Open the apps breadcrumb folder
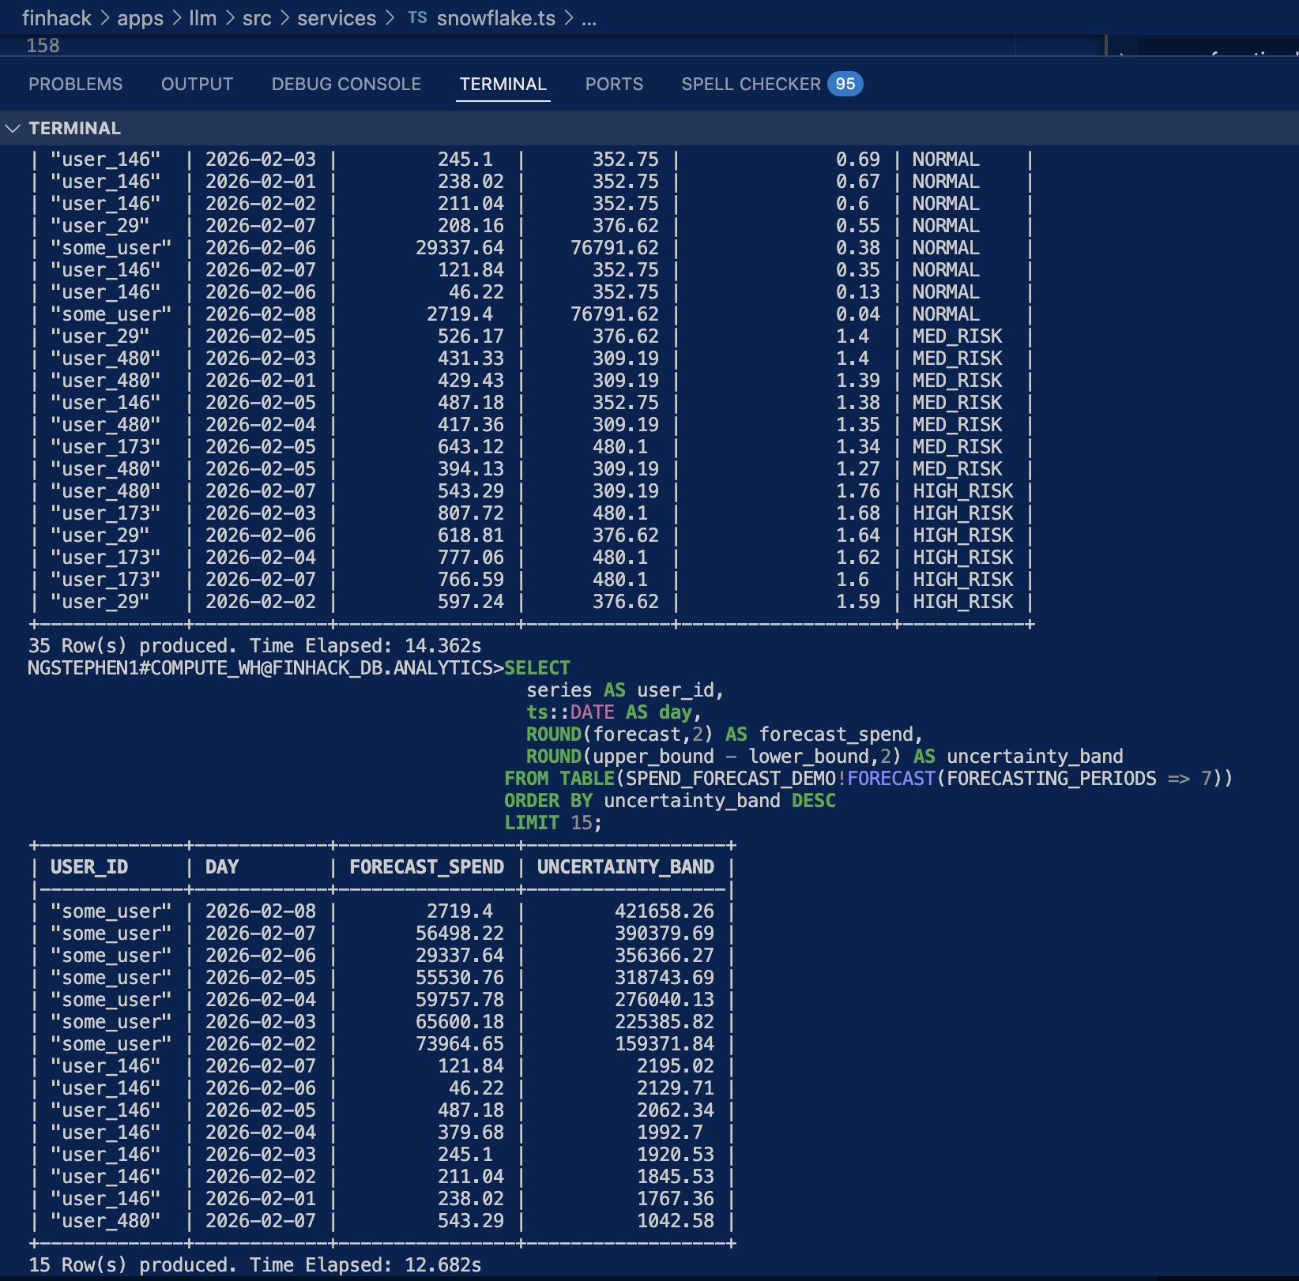The width and height of the screenshot is (1299, 1281). click(140, 17)
